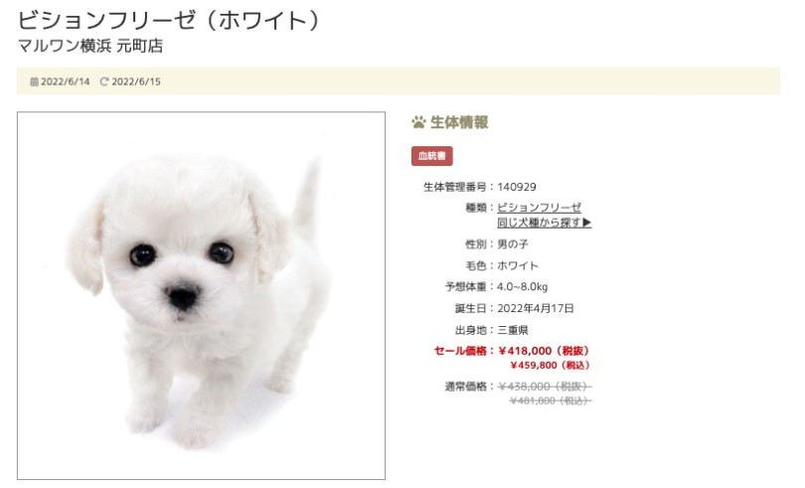The height and width of the screenshot is (488, 805).
Task: Click the predicted weight 4.0~8.0kg
Action: (522, 286)
